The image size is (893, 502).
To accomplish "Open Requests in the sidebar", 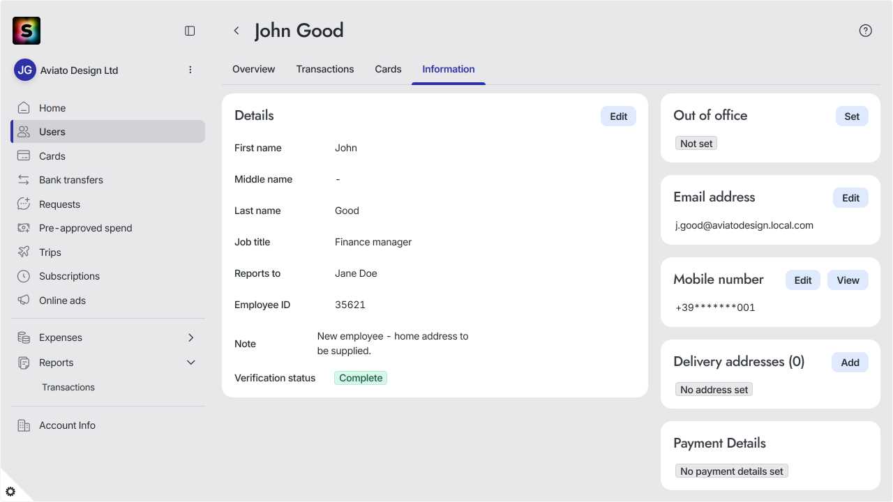I will coord(108,204).
